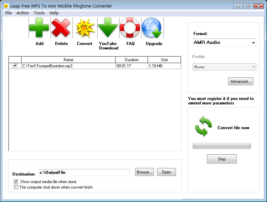Click the Convert file now label

[x=233, y=128]
